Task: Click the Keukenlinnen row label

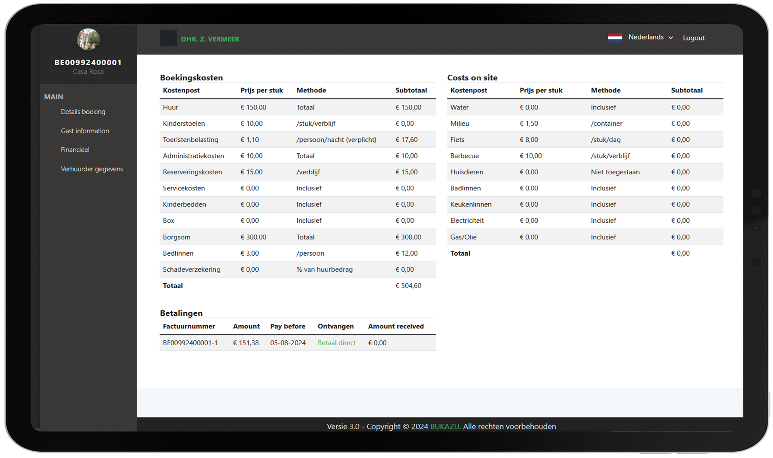Action: pyautogui.click(x=471, y=204)
